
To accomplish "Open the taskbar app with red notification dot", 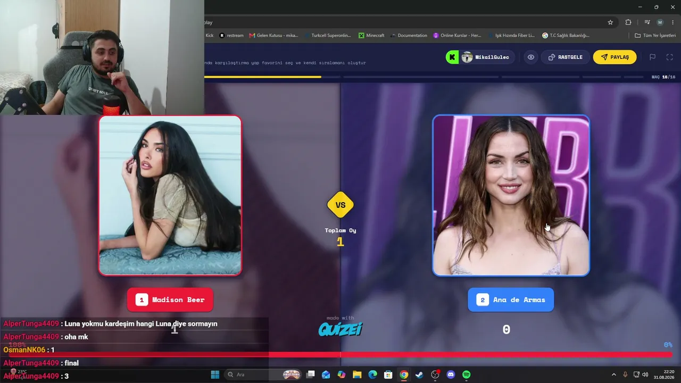I will click(x=435, y=374).
